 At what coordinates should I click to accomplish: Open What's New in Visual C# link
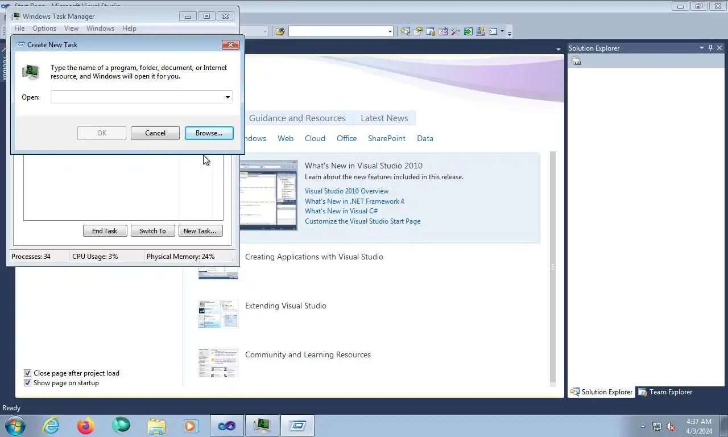click(341, 211)
